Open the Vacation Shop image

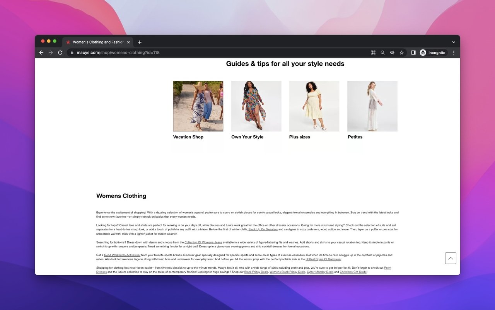point(198,106)
